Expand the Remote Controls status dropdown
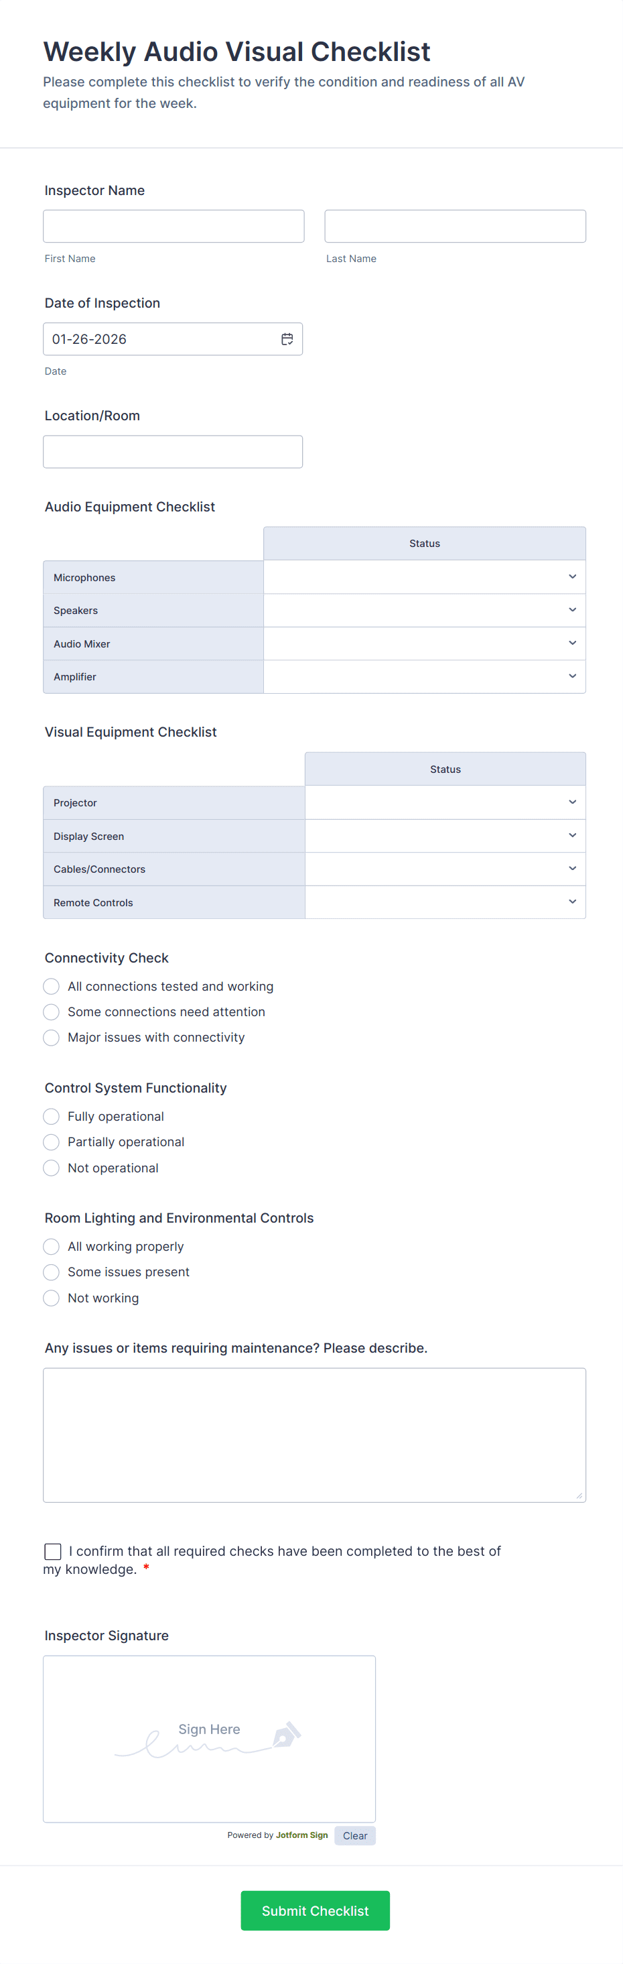Image resolution: width=623 pixels, height=1964 pixels. (445, 902)
